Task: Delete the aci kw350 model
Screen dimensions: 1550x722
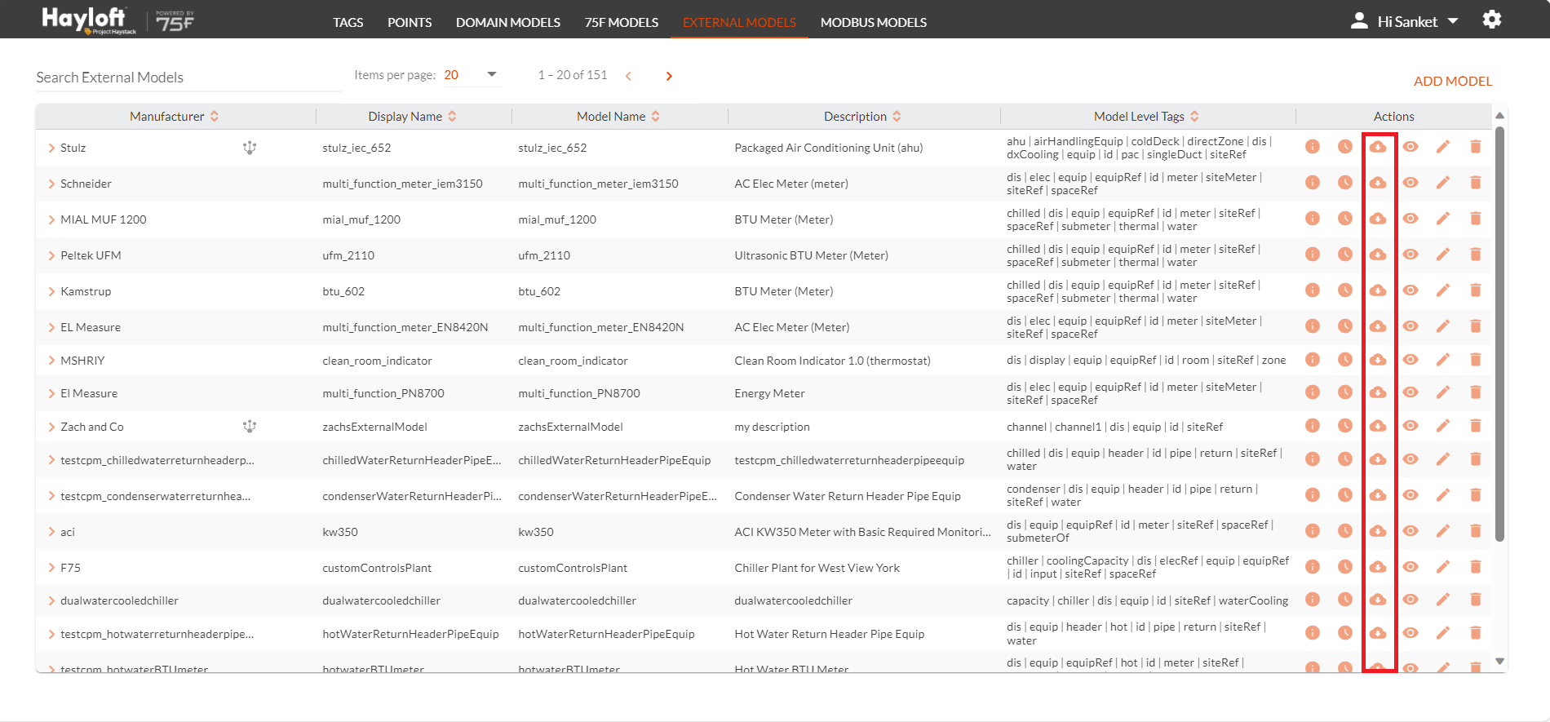Action: coord(1476,531)
